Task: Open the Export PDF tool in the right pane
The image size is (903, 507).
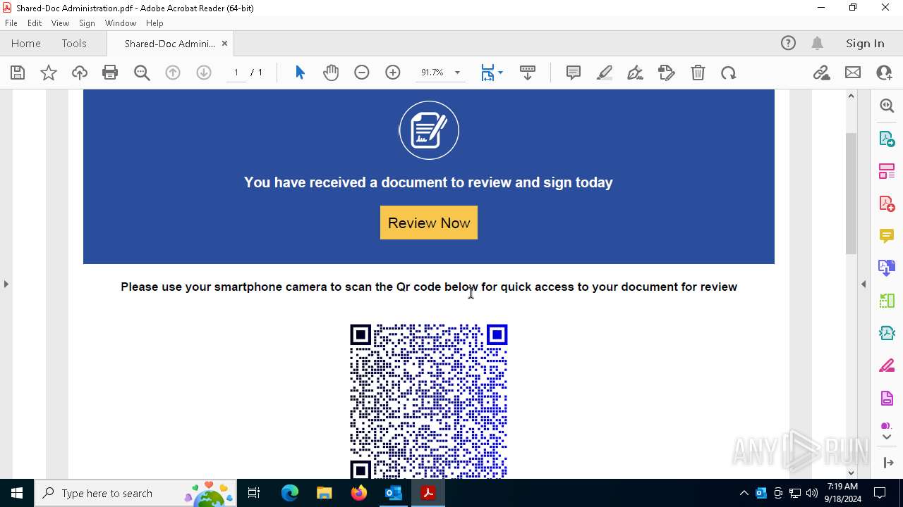Action: tap(887, 139)
